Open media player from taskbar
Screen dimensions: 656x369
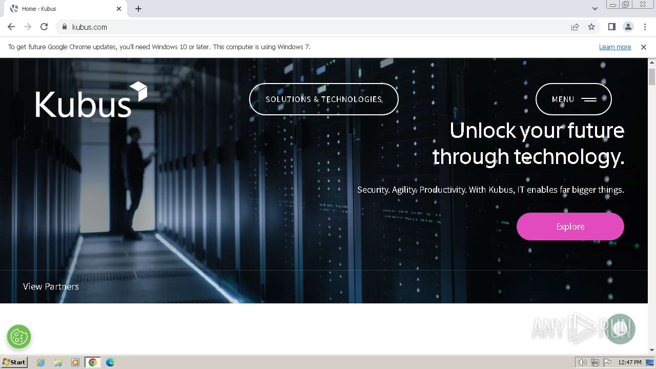click(x=75, y=362)
